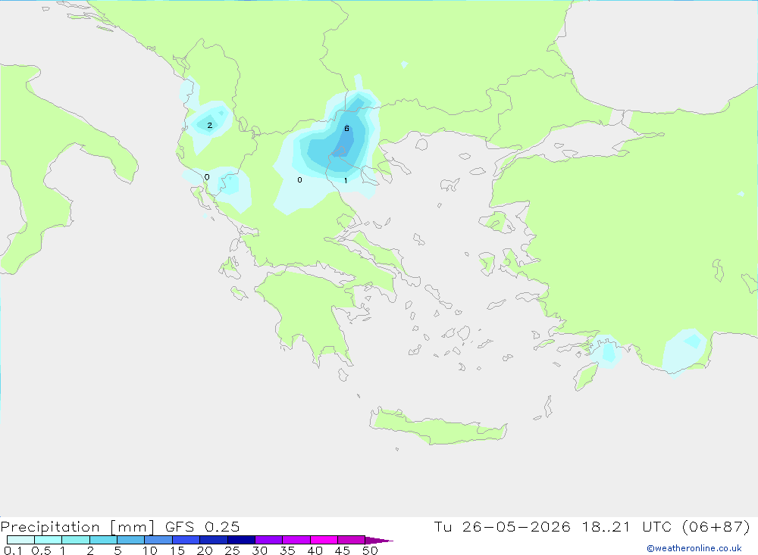Pick the purple swatch between 30 and 35
The image size is (758, 555).
[269, 540]
